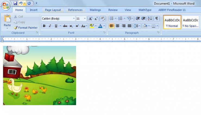Apply the Normal style
This screenshot has width=201, height=115.
coord(172,22)
